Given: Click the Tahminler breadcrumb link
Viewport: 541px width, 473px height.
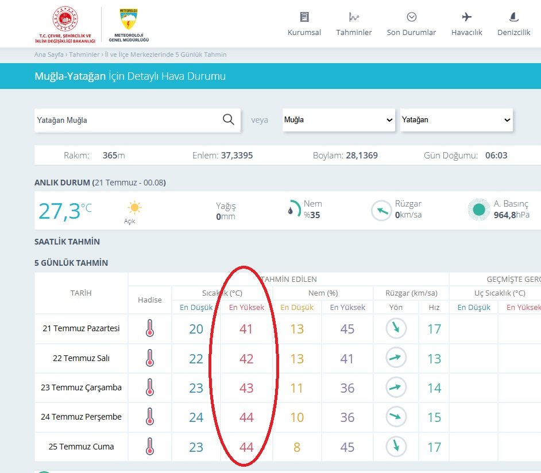Looking at the screenshot, I should [84, 55].
